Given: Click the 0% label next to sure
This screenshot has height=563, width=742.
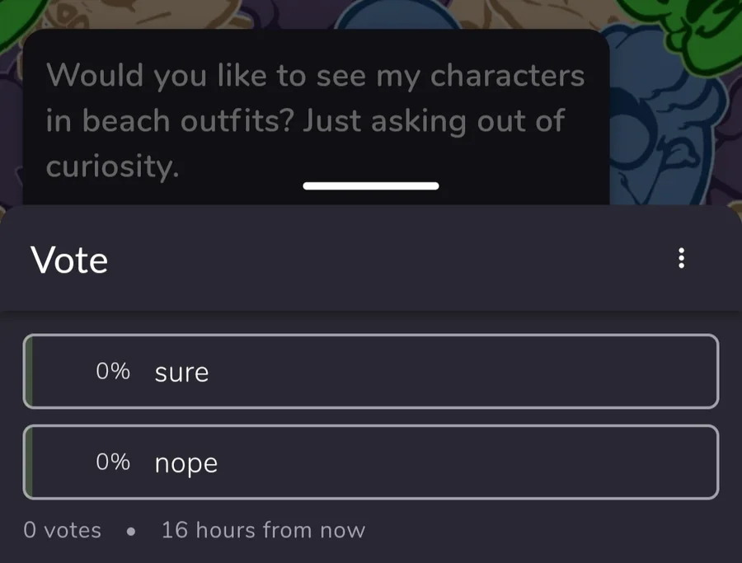Looking at the screenshot, I should click(x=113, y=372).
